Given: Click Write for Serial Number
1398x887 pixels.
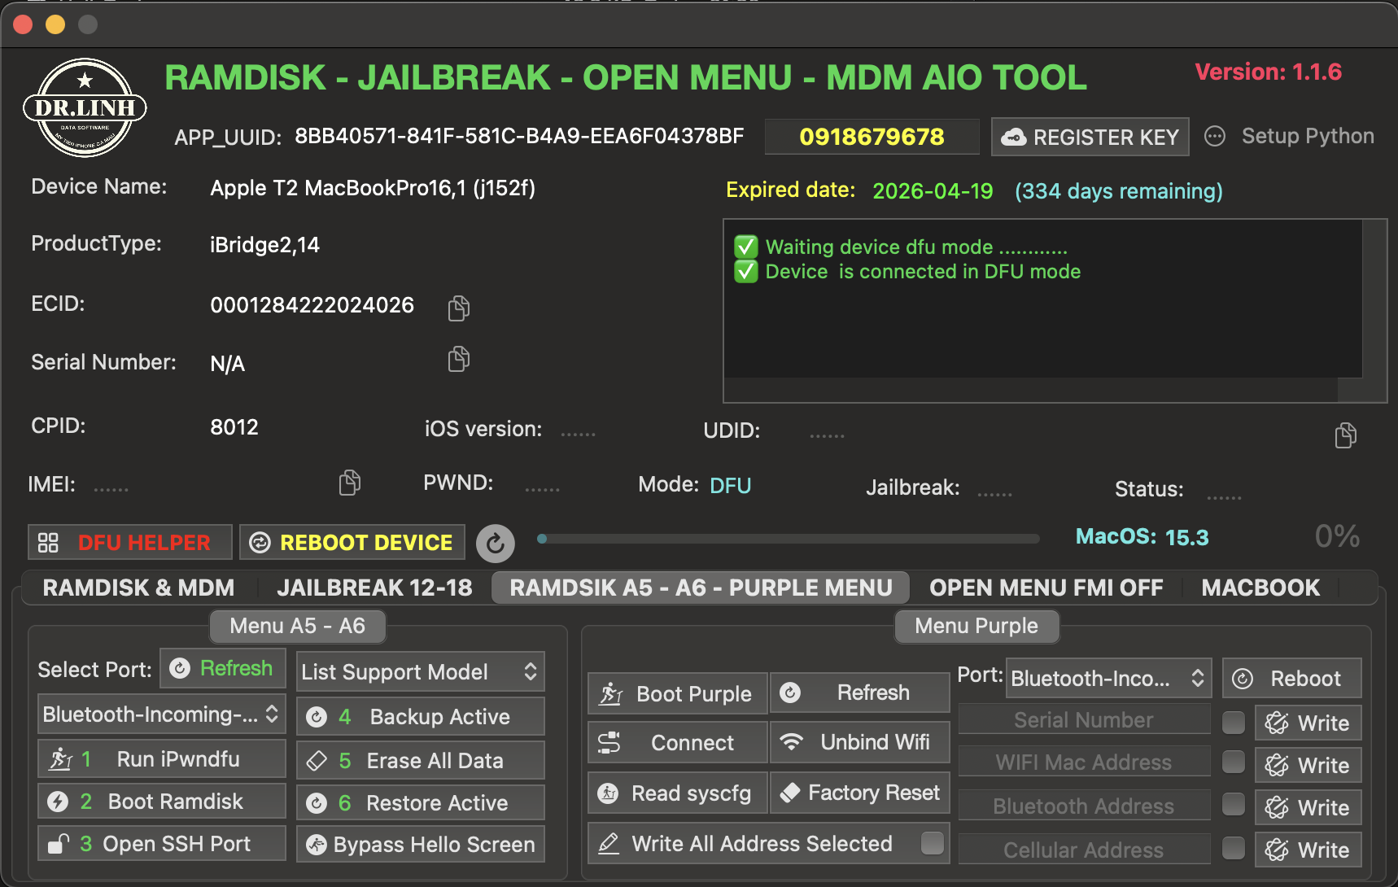Looking at the screenshot, I should coord(1308,723).
